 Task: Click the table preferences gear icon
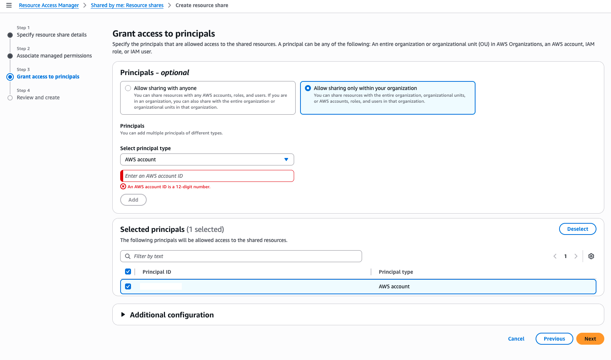pos(591,256)
